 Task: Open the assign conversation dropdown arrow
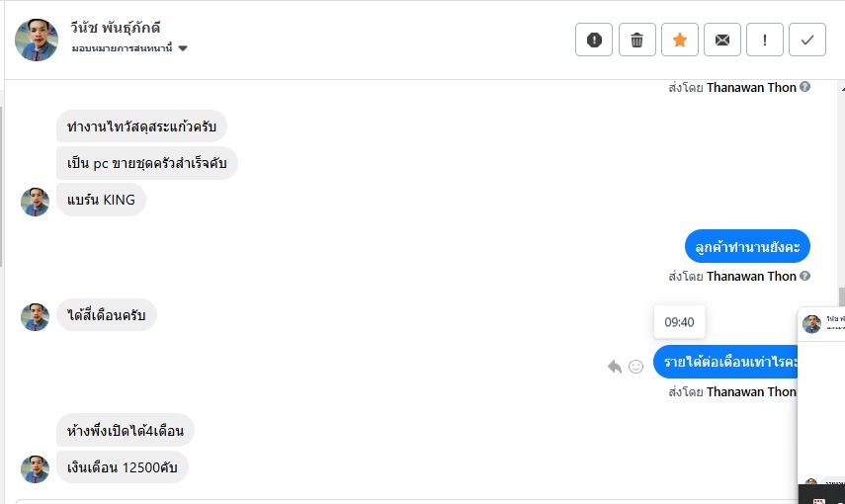[x=183, y=48]
